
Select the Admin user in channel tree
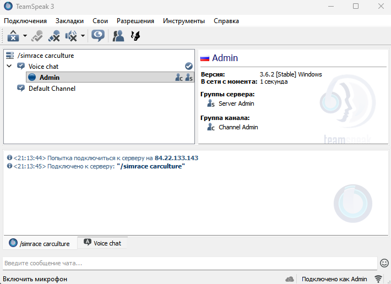(x=110, y=77)
